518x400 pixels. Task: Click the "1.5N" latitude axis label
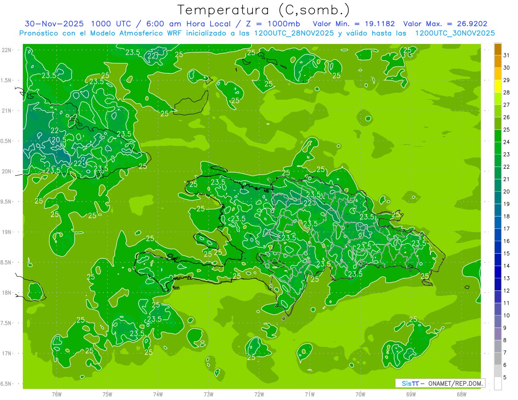click(6, 80)
